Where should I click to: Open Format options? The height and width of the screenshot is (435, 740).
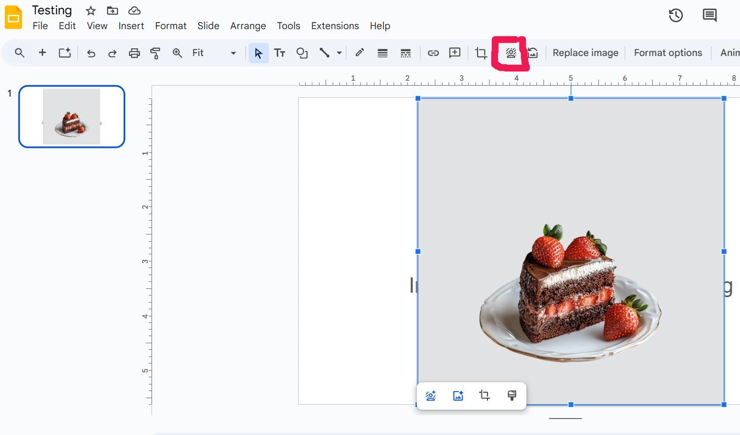pos(668,53)
